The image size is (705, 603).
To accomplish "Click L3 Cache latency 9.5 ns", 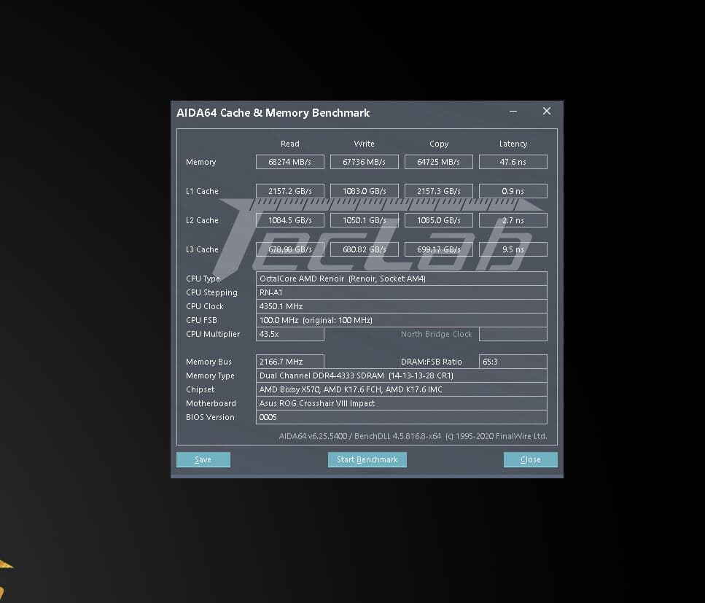I will [x=513, y=249].
